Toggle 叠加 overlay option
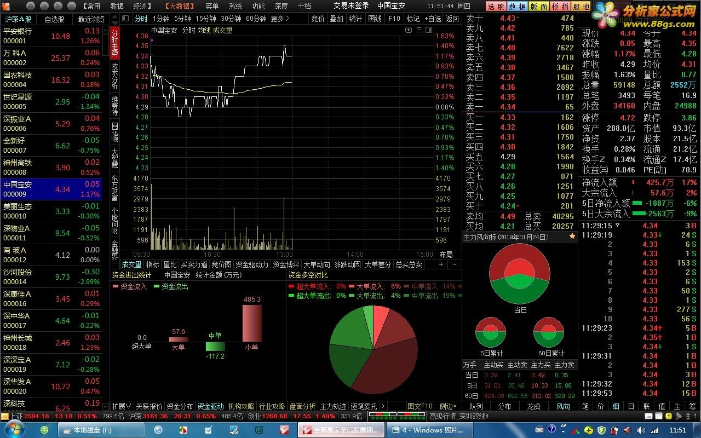The height and width of the screenshot is (438, 701). (x=336, y=19)
